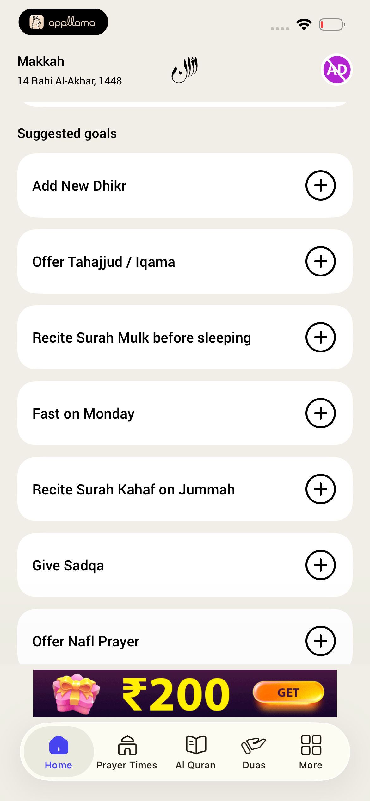Add Fast on Monday goal with plus
370x801 pixels.
click(x=321, y=413)
